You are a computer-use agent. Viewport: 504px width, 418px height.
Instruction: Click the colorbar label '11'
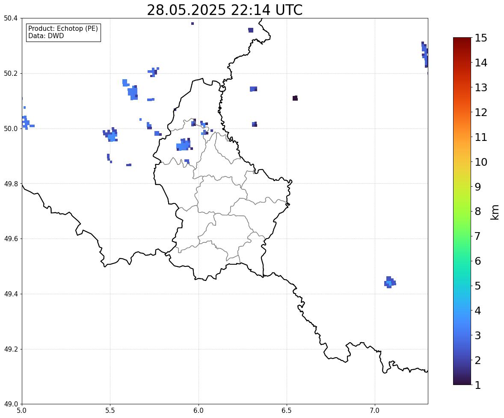point(481,137)
